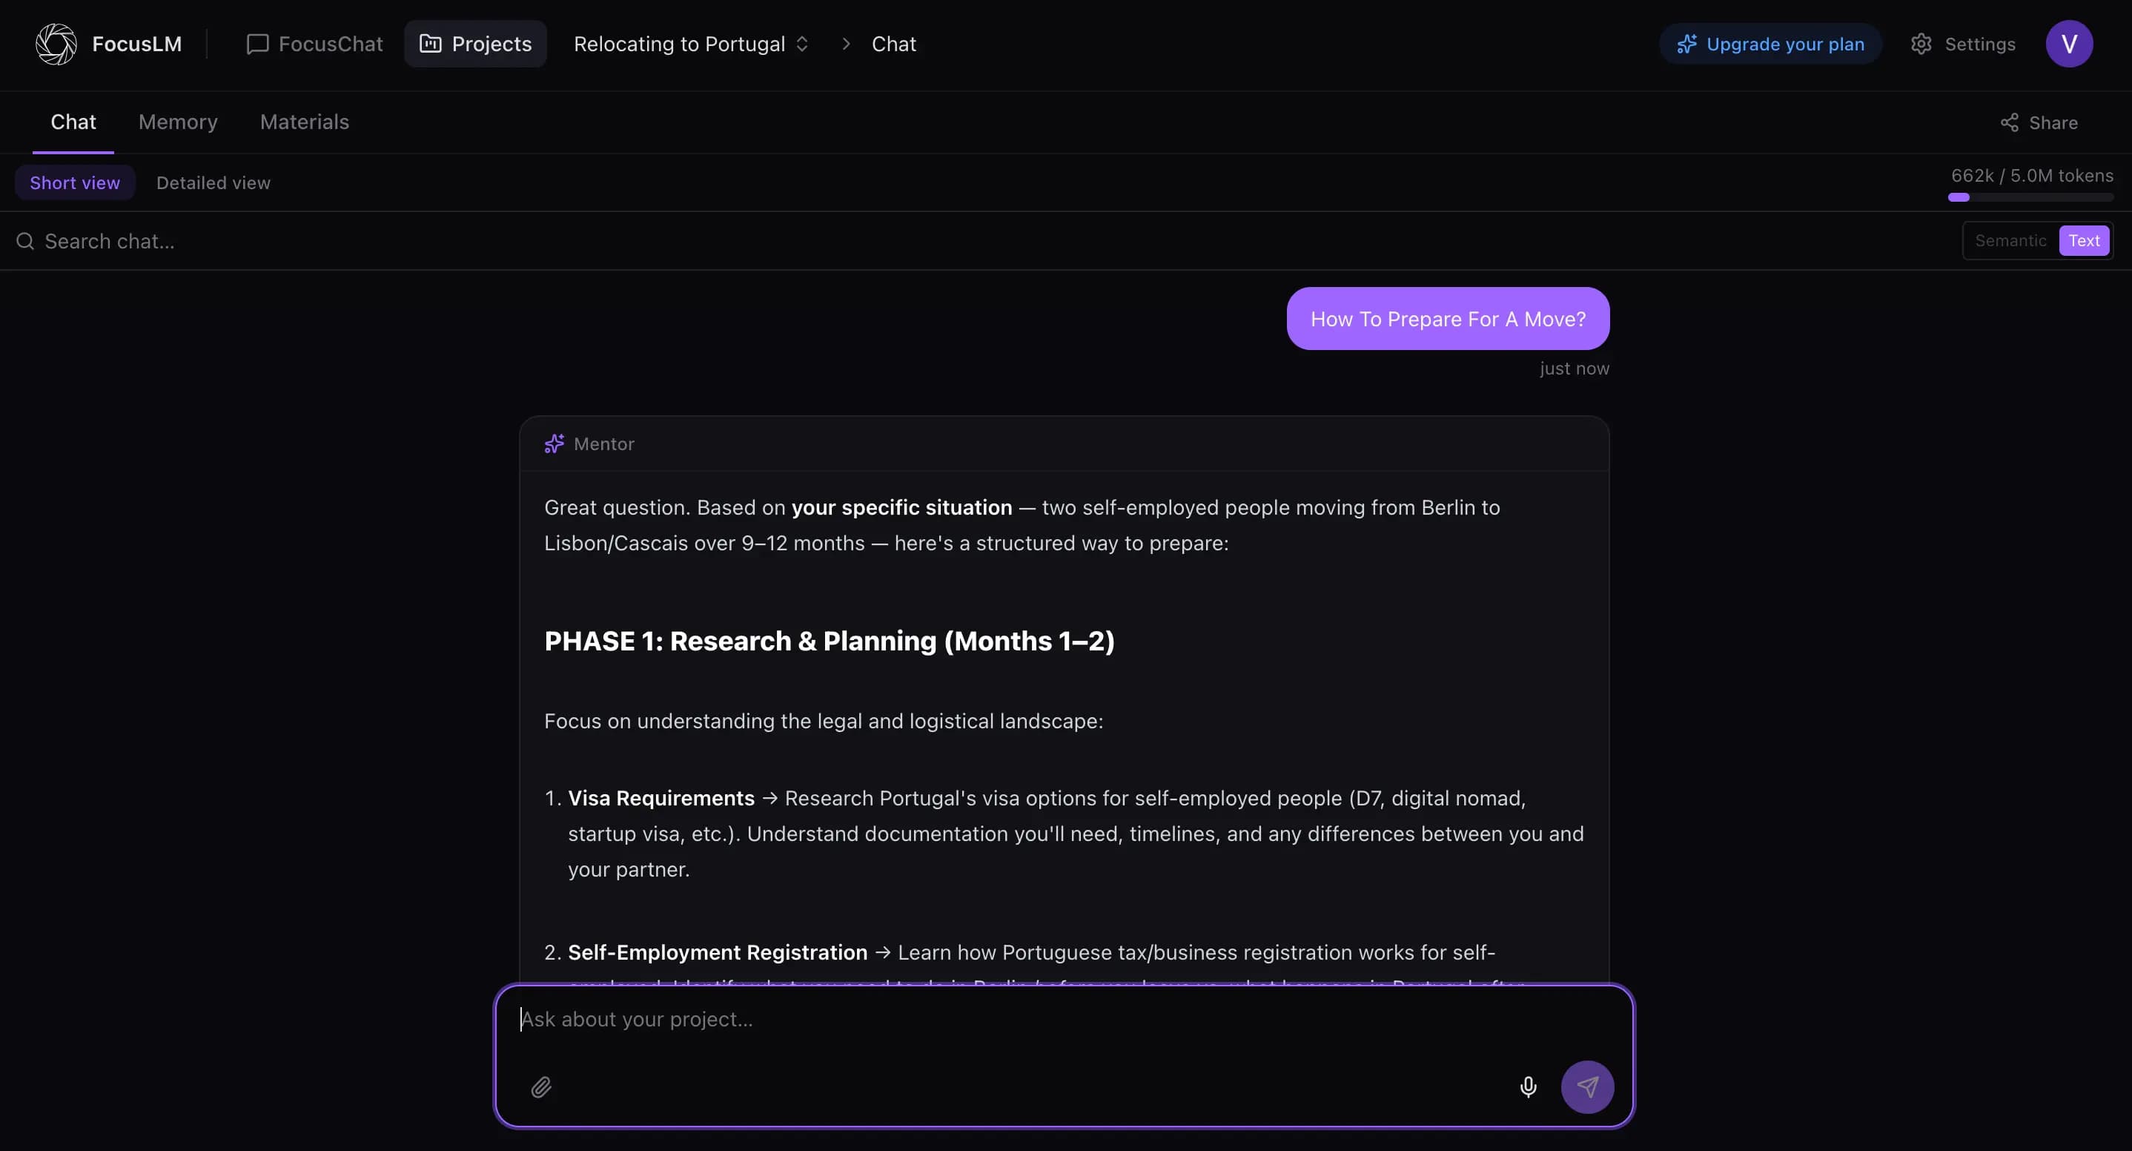The height and width of the screenshot is (1151, 2132).
Task: Click the breadcrumb chevron before Chat
Action: 845,44
